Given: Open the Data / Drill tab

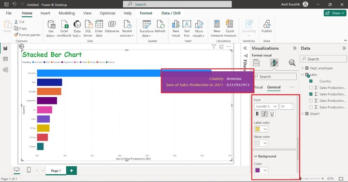Looking at the screenshot, I should pyautogui.click(x=171, y=13).
